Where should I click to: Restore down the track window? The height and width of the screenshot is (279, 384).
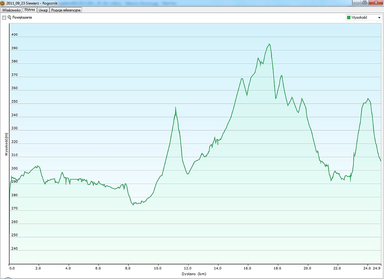(x=364, y=3)
